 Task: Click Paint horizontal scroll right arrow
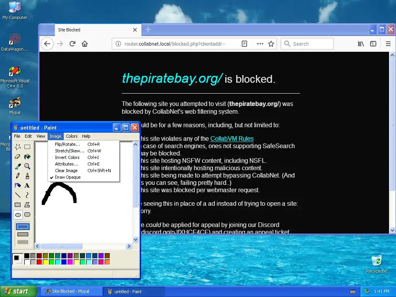click(129, 246)
